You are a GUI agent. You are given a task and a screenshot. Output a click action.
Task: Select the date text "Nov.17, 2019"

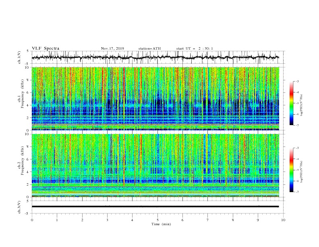112,48
